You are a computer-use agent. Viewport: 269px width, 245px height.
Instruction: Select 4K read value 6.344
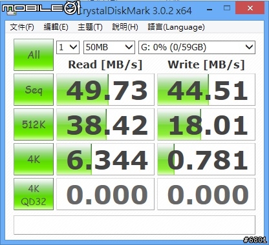tap(105, 159)
